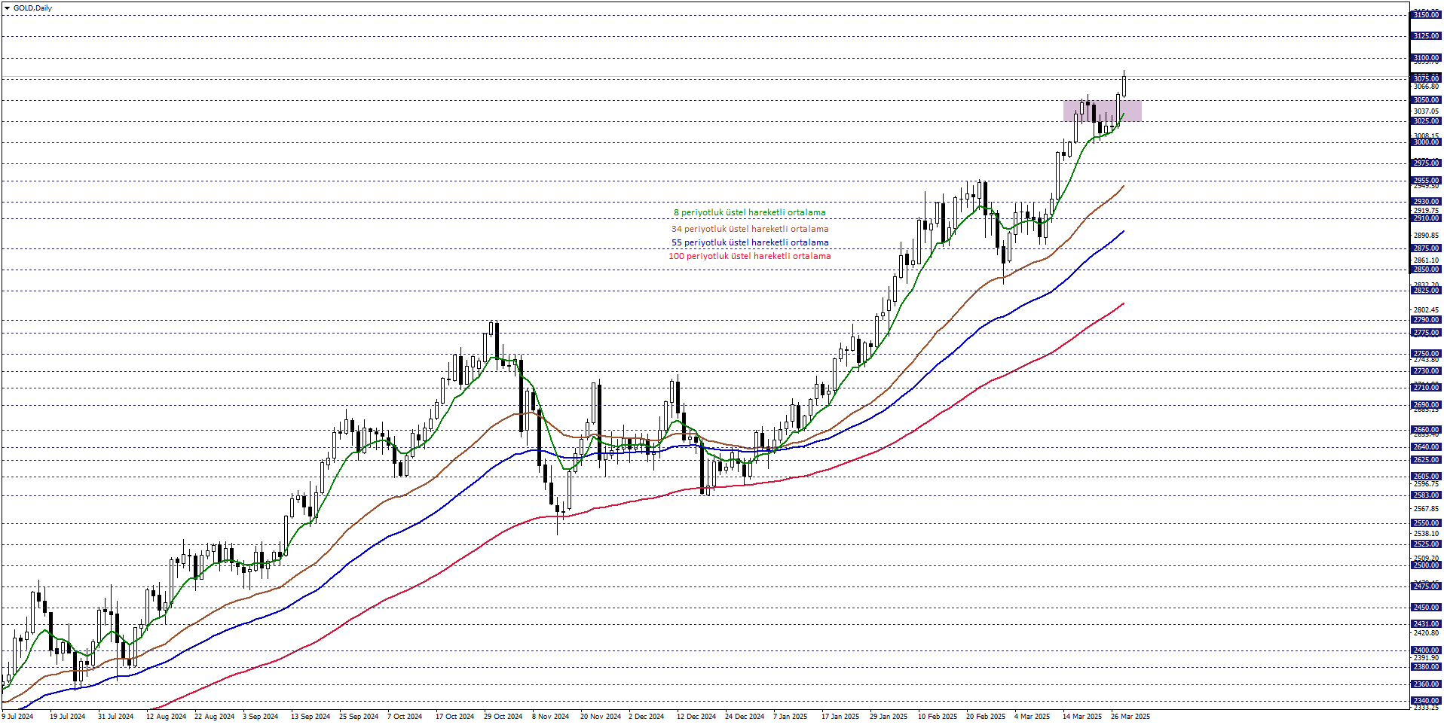Viewport: 1444px width, 725px height.
Task: Click the 10 Feb 2025 date label
Action: [938, 717]
